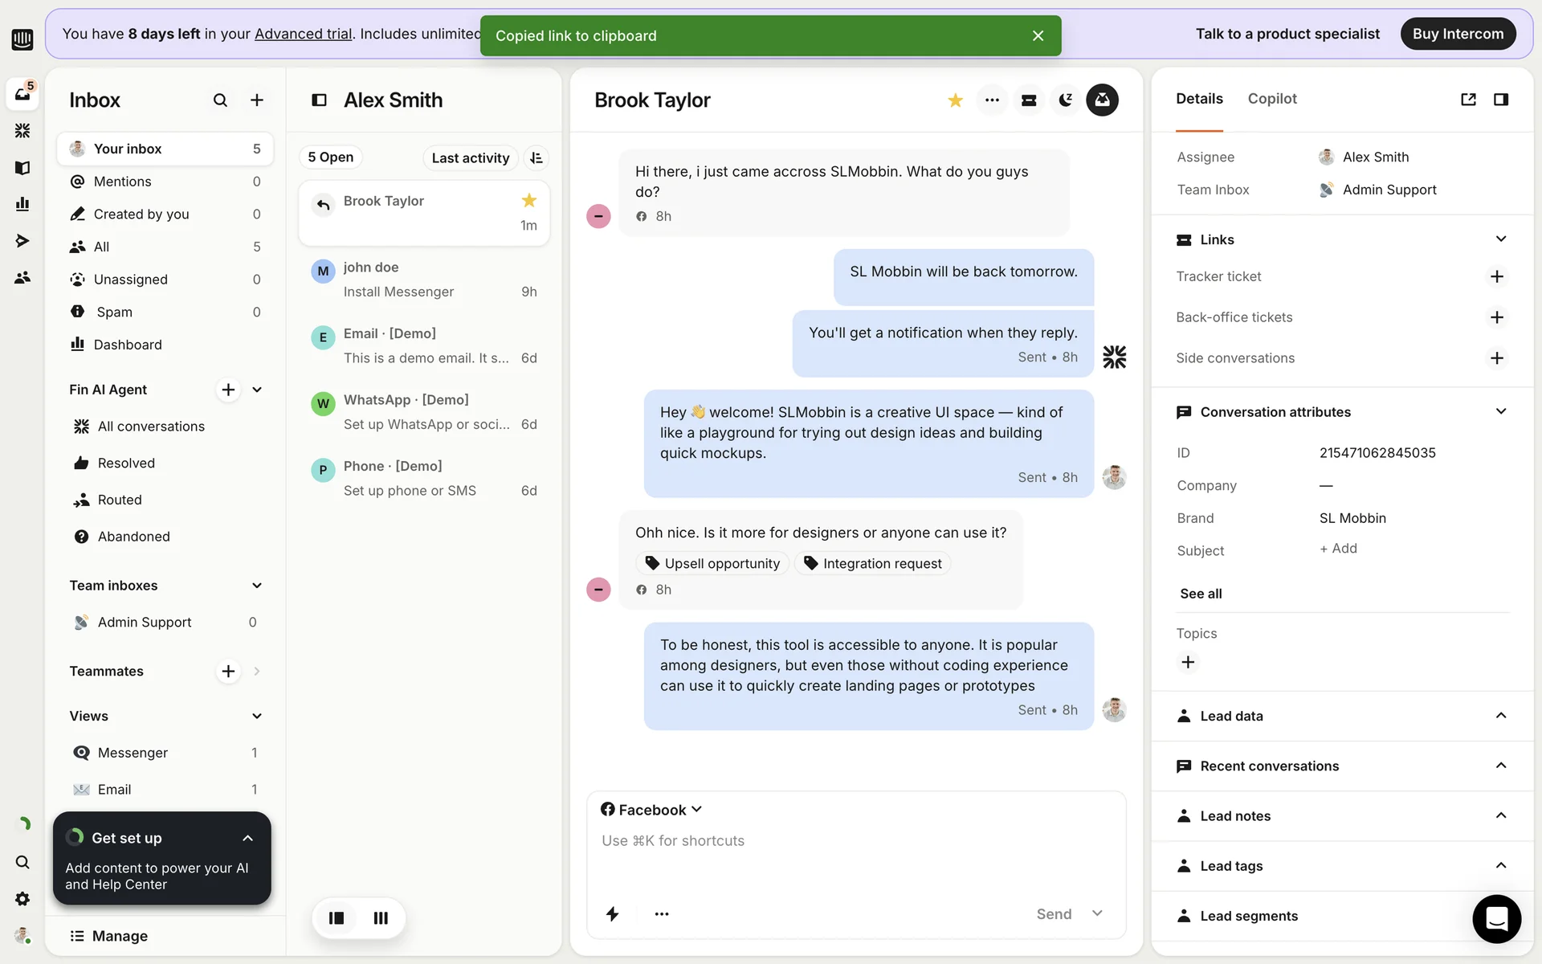This screenshot has height=964, width=1542.
Task: Click the Get set up progress ring
Action: click(75, 837)
